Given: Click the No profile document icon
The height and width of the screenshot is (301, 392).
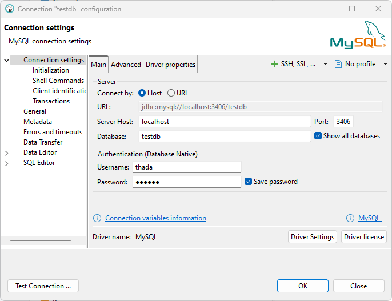Looking at the screenshot, I should (338, 64).
